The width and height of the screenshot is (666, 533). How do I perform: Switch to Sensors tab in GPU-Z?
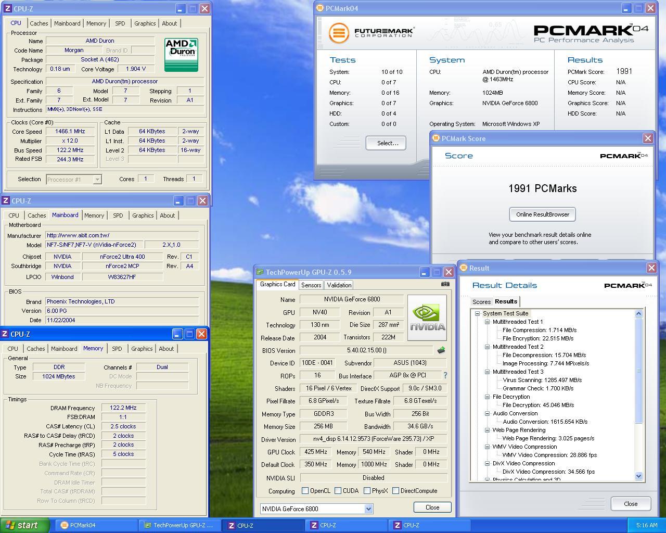click(311, 285)
